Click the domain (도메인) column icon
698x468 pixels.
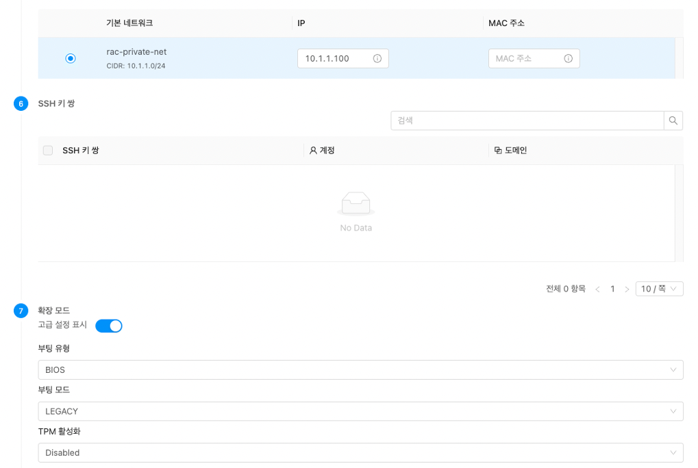pos(498,151)
